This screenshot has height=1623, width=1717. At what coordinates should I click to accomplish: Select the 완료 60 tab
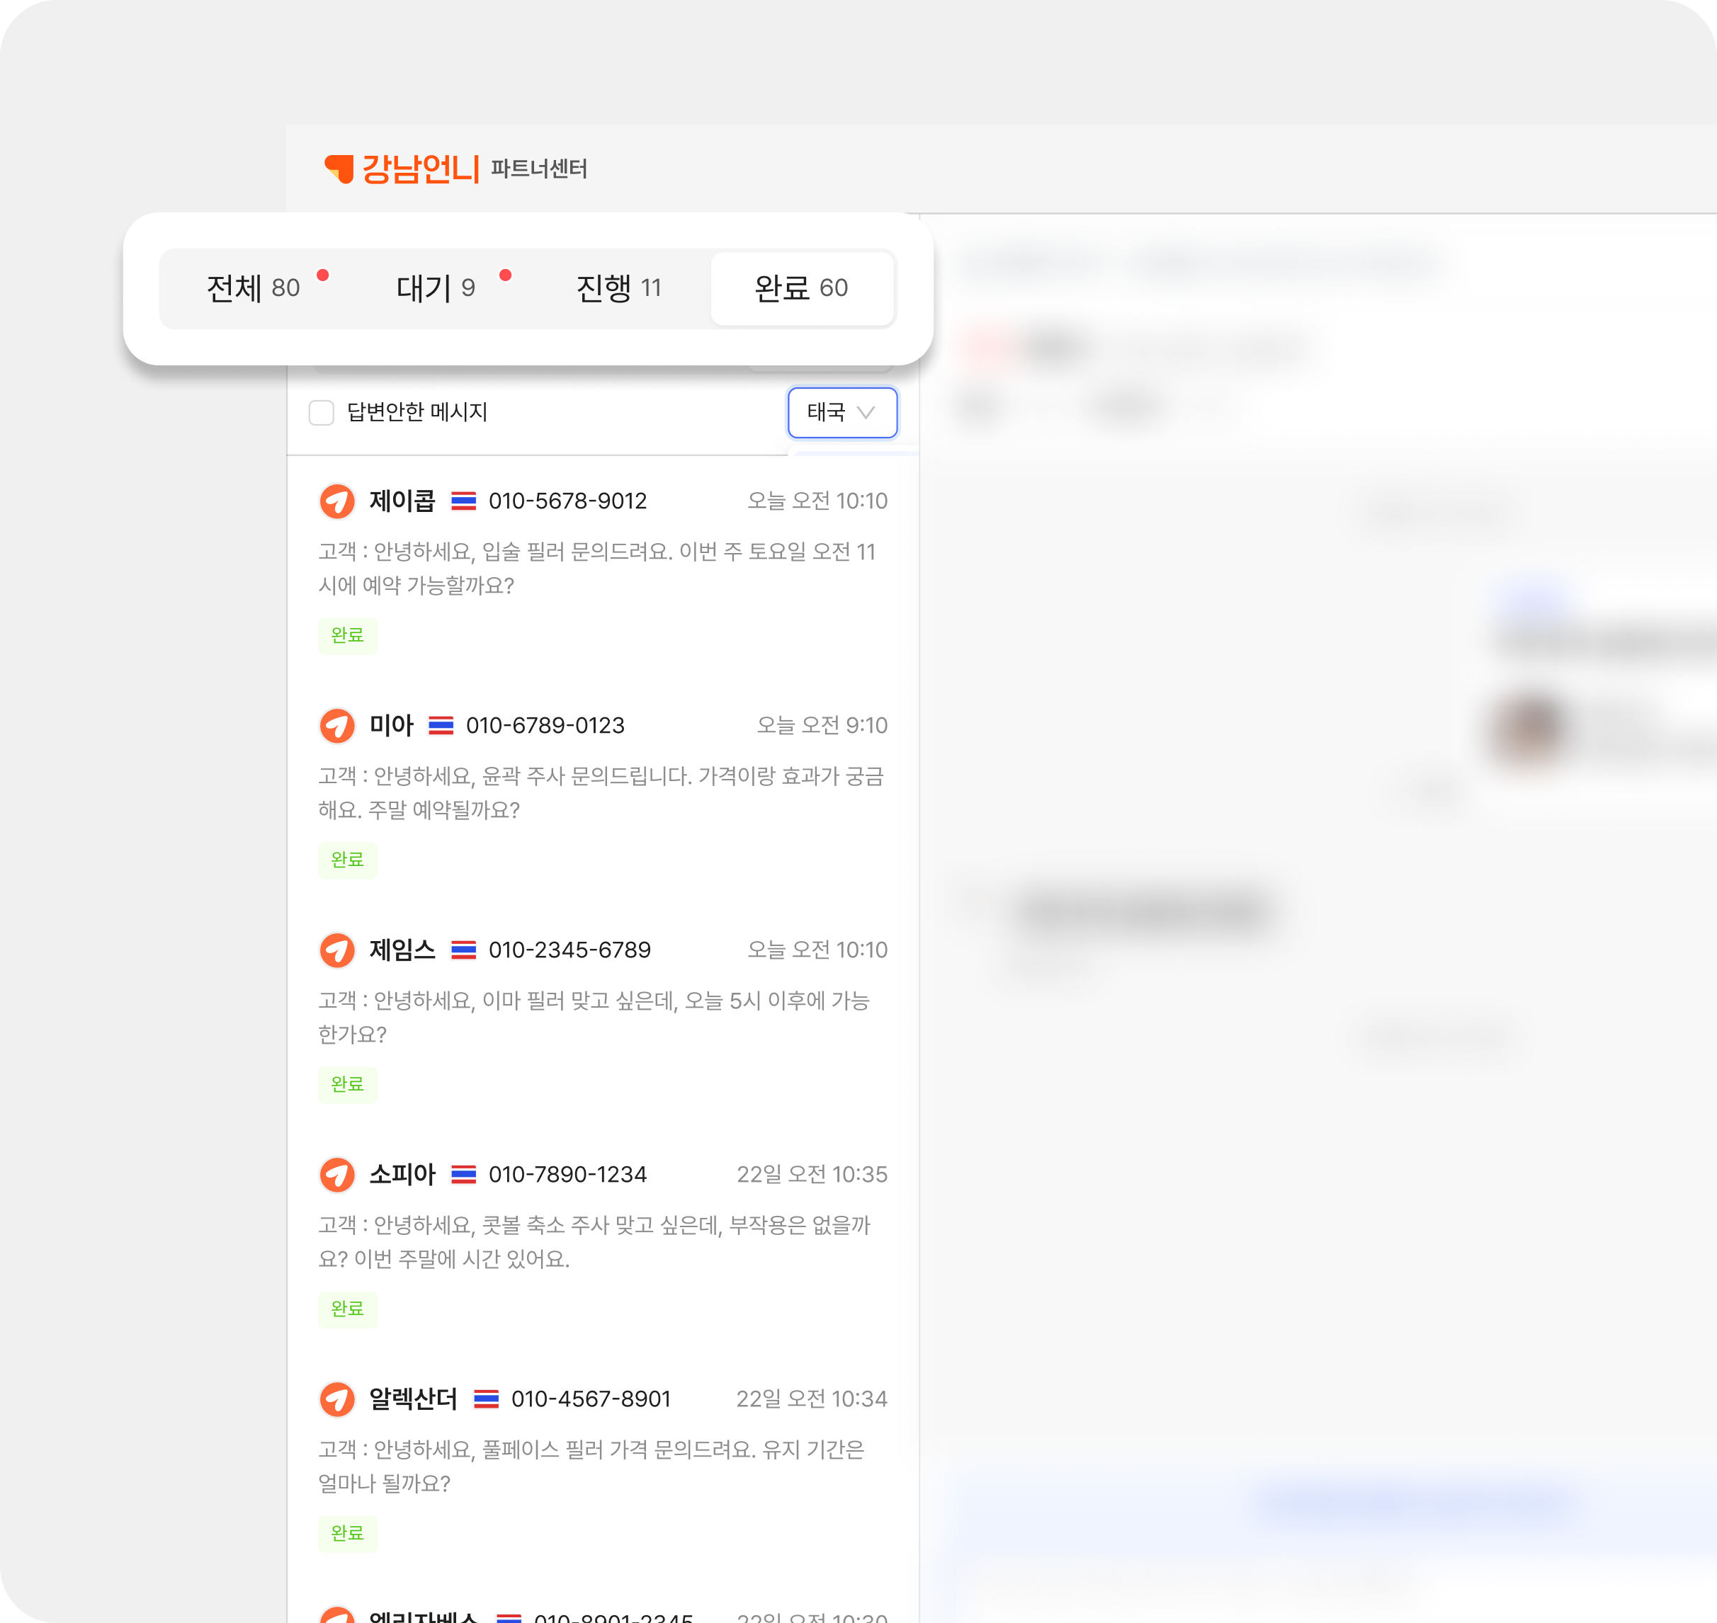pyautogui.click(x=801, y=288)
